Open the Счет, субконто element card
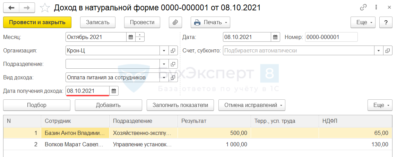The image size is (397, 157). pos(388,50)
